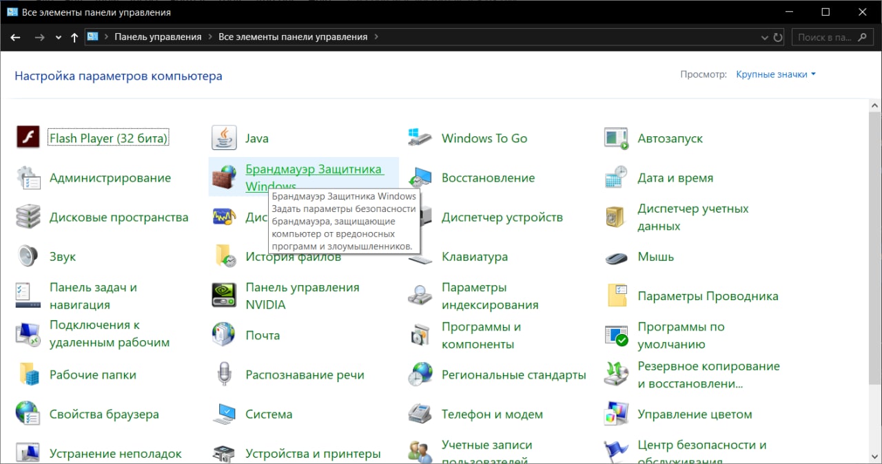Image resolution: width=882 pixels, height=464 pixels.
Task: Open the Почта mail icon
Action: point(224,335)
